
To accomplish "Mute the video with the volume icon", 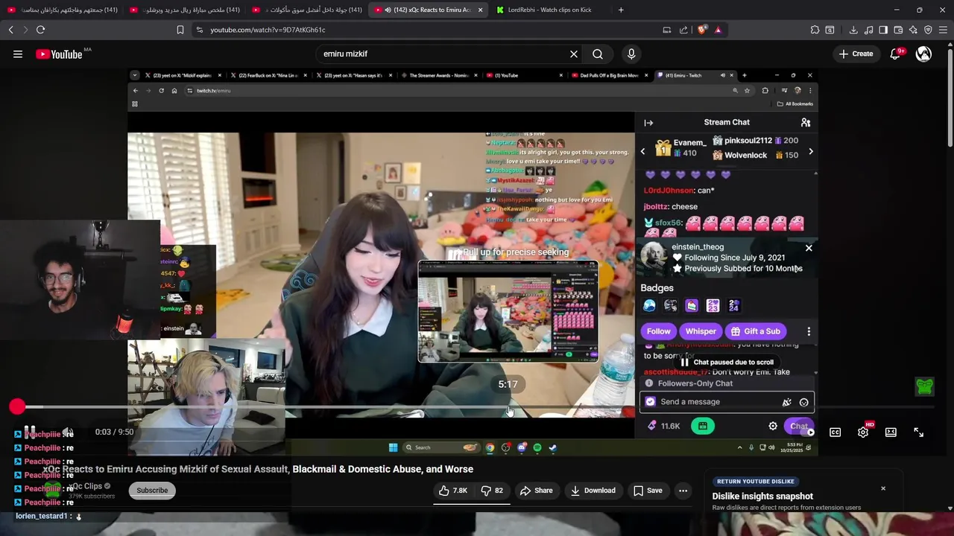I will pyautogui.click(x=67, y=432).
